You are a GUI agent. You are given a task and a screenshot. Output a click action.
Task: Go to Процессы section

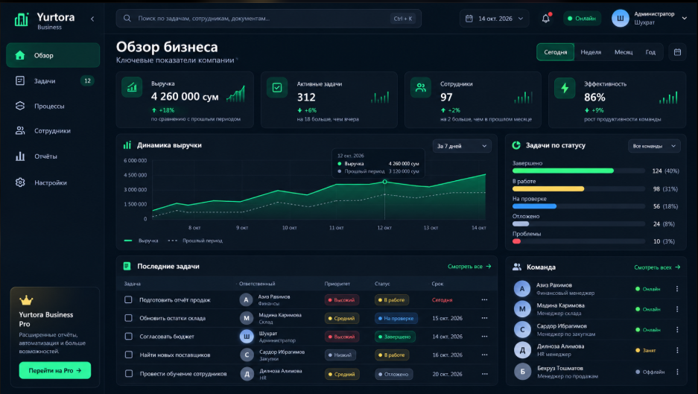(53, 106)
